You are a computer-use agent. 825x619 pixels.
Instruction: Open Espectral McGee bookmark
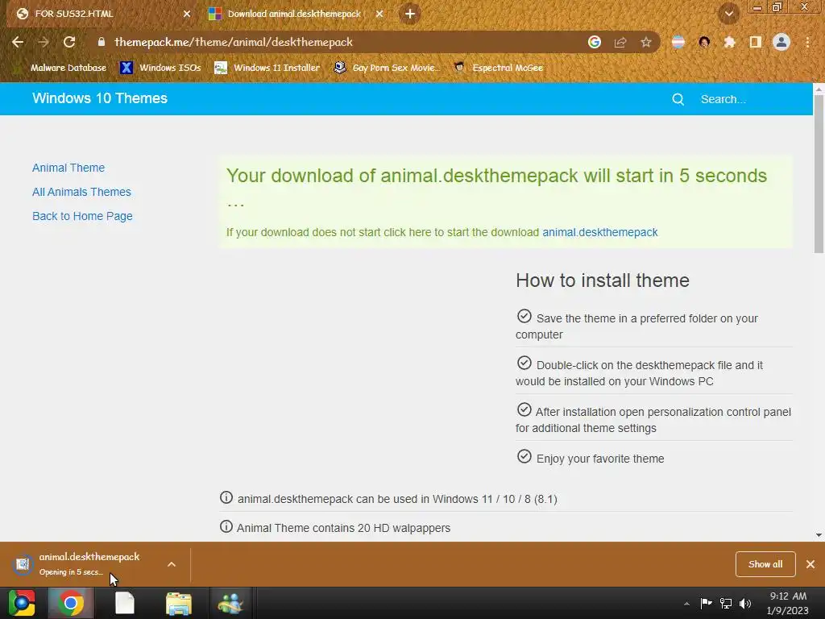point(499,68)
